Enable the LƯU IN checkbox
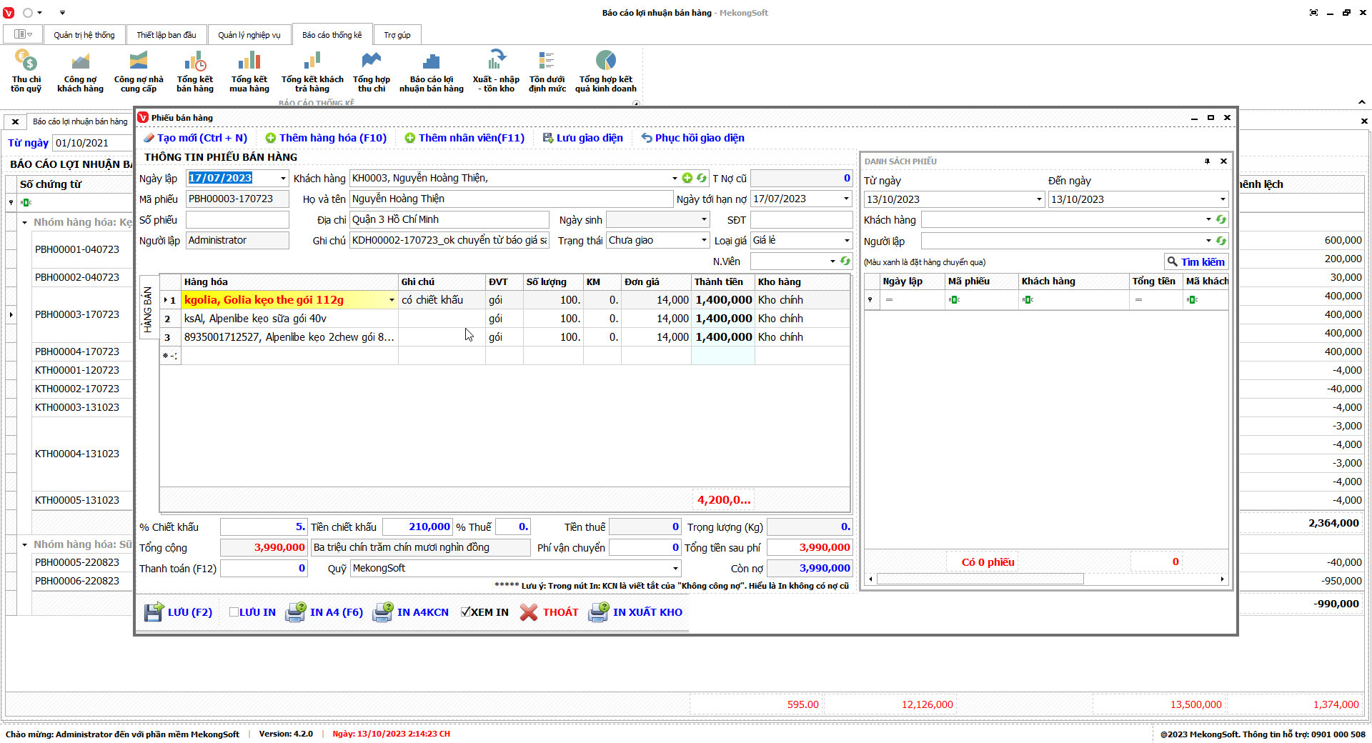1372x743 pixels. [234, 612]
